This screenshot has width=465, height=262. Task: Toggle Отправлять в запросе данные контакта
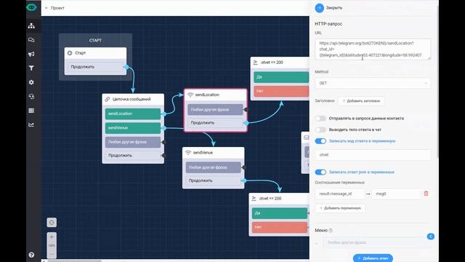point(320,118)
